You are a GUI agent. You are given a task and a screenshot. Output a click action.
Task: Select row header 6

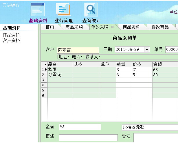pos(44,96)
